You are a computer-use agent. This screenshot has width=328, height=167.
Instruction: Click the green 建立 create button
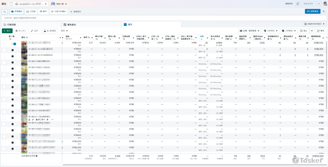(x=7, y=31)
